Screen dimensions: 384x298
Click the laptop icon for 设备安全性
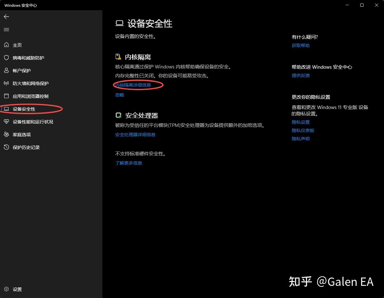click(6, 109)
